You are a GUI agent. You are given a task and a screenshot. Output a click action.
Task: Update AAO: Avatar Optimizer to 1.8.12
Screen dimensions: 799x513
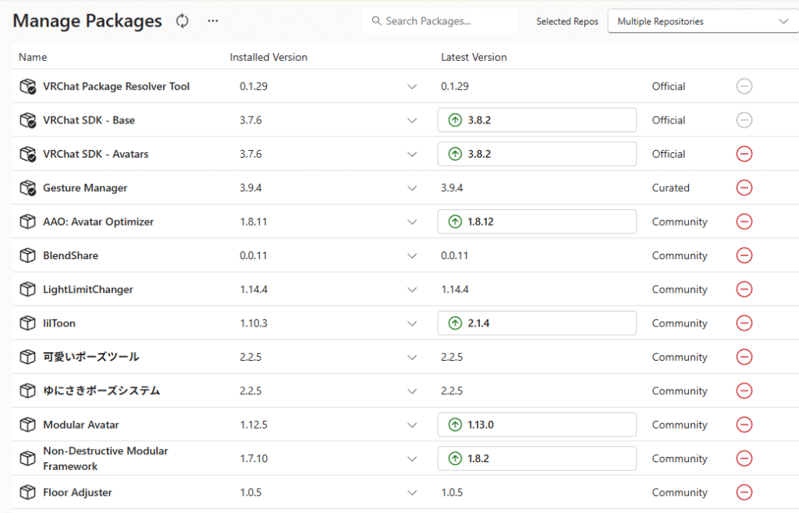pos(537,222)
